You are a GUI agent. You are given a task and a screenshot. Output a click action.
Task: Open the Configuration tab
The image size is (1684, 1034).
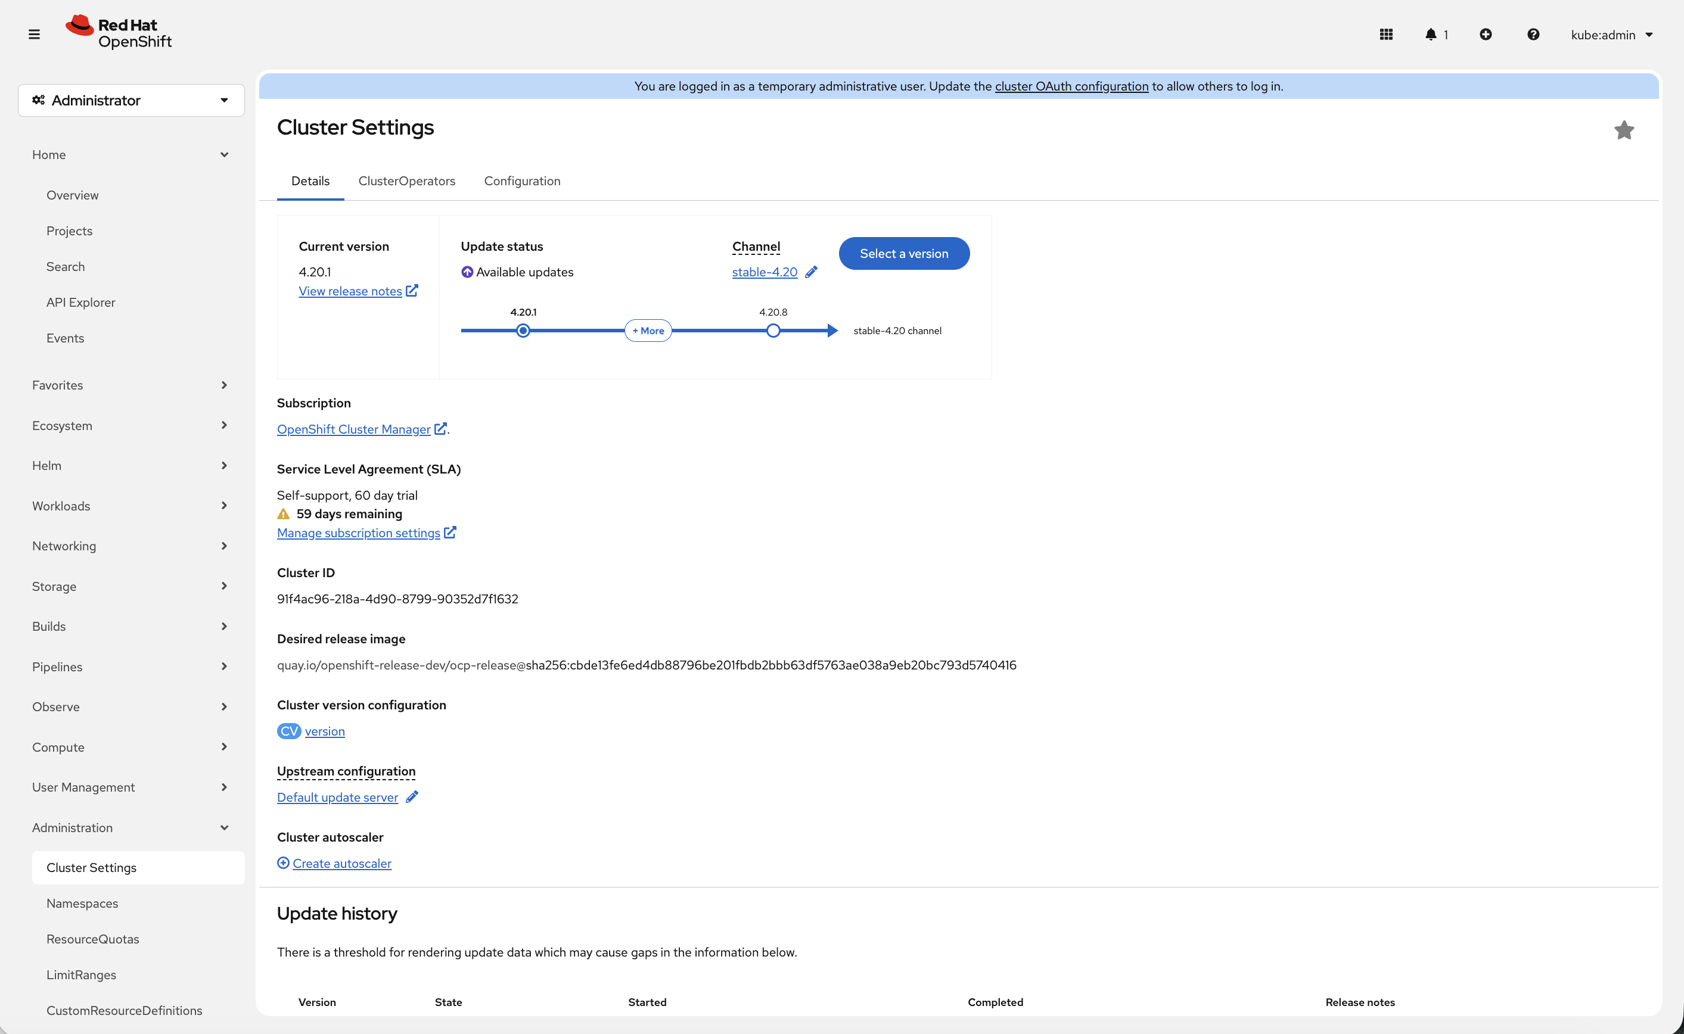tap(522, 180)
